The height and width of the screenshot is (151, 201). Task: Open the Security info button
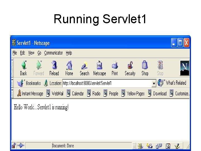pyautogui.click(x=130, y=68)
